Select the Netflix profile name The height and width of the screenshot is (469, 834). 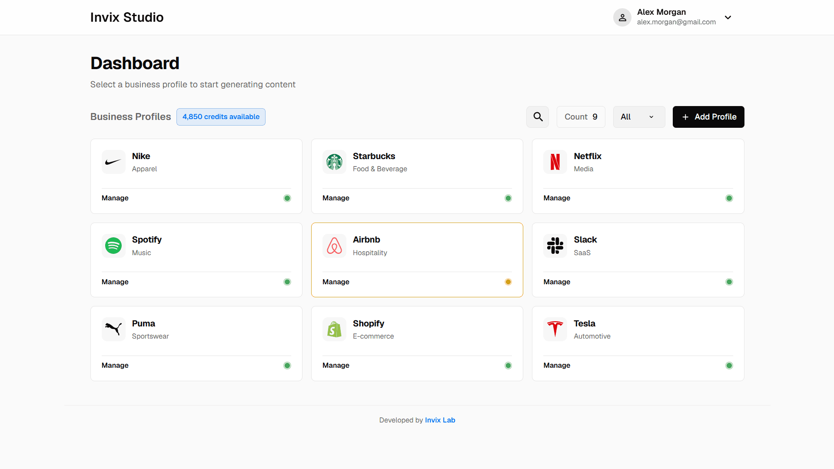pos(588,156)
